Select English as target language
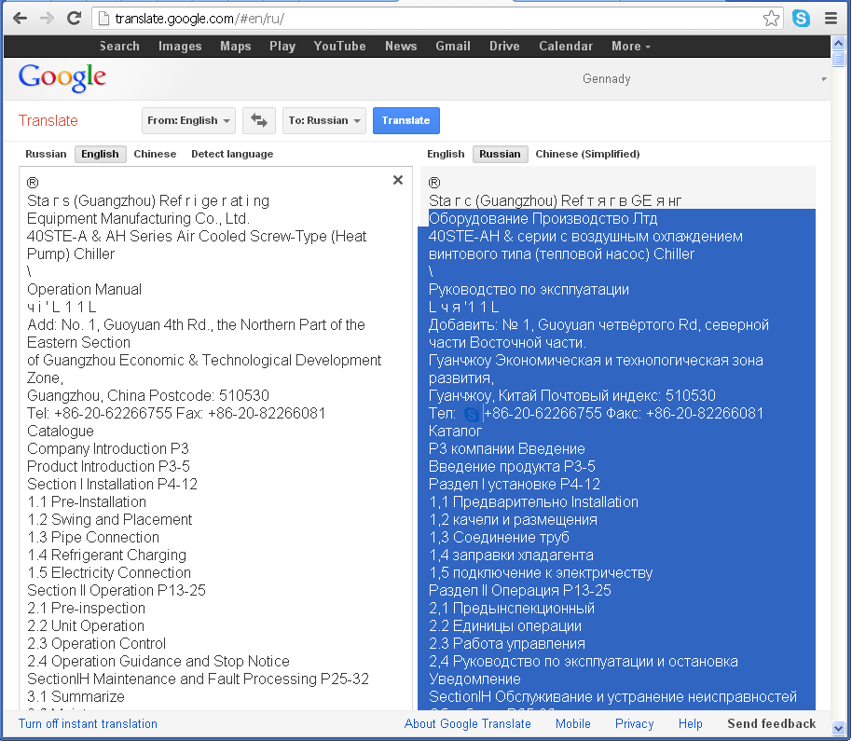 coord(446,155)
